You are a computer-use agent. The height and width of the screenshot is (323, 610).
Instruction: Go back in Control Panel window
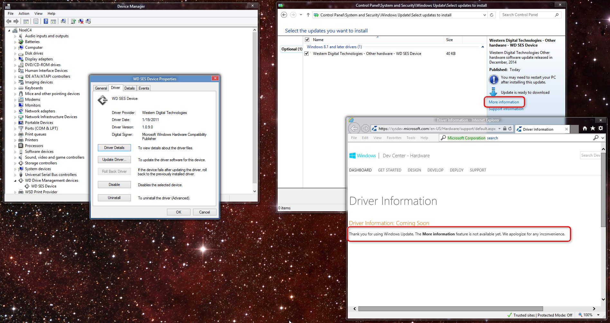pos(284,15)
